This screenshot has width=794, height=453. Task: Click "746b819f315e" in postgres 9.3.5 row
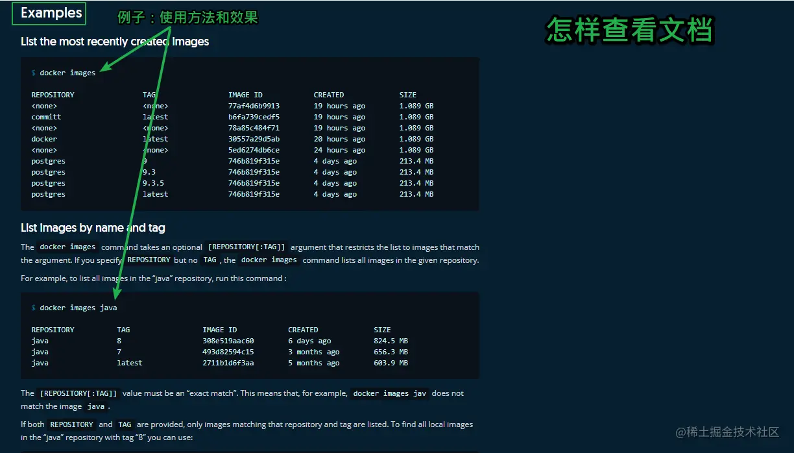(254, 183)
